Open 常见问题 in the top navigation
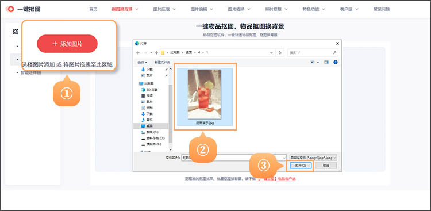Screen dimensions: 431x211 [x=381, y=9]
